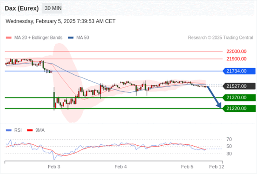Screen dimensions: 257x174
Task: Click the 21527.00 current price tag
Action: pyautogui.click(x=239, y=86)
